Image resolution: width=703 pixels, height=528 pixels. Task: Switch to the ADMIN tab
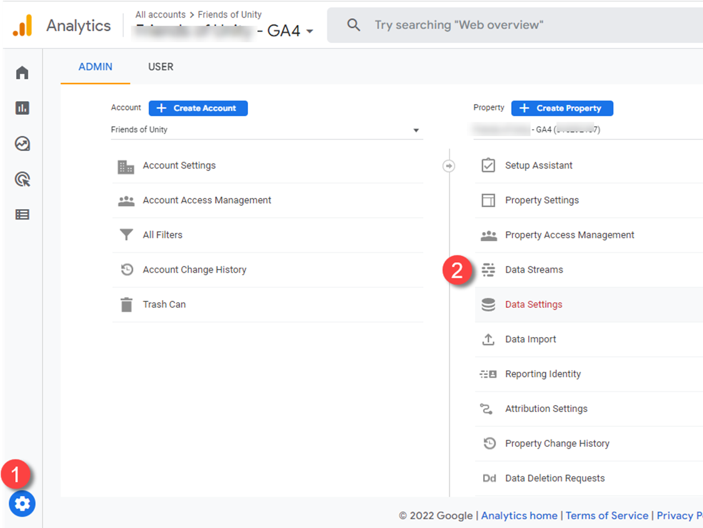point(96,67)
